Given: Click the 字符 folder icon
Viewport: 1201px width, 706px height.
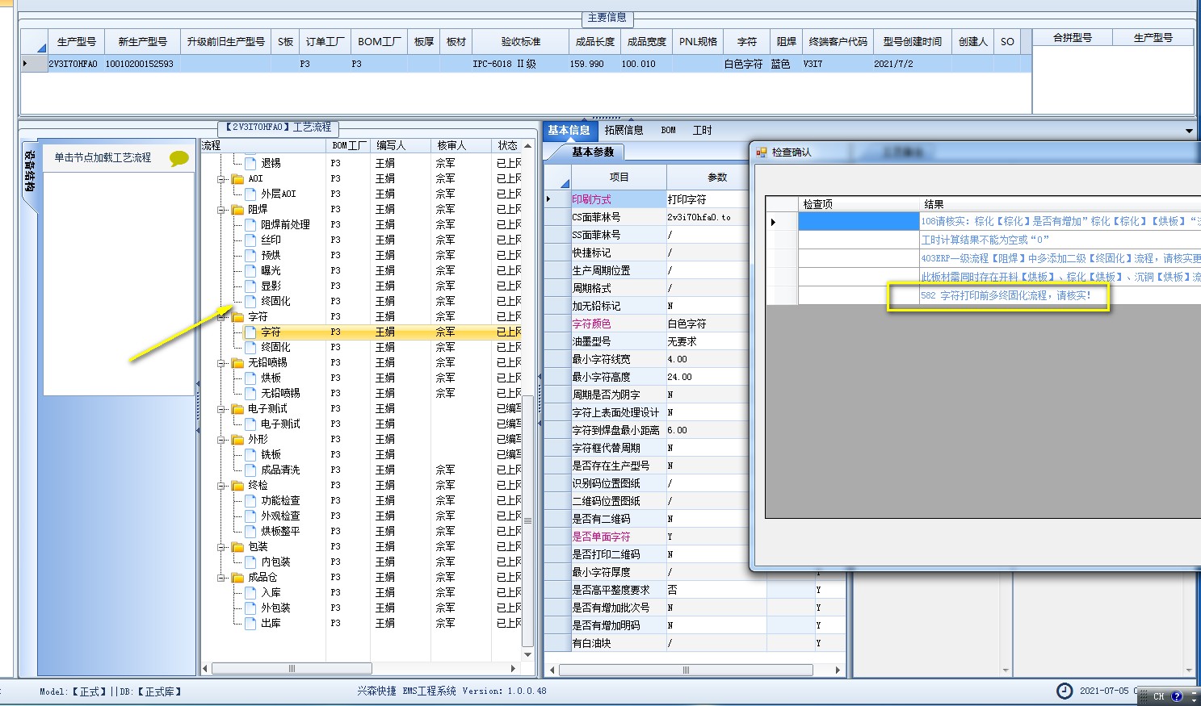Looking at the screenshot, I should point(237,316).
